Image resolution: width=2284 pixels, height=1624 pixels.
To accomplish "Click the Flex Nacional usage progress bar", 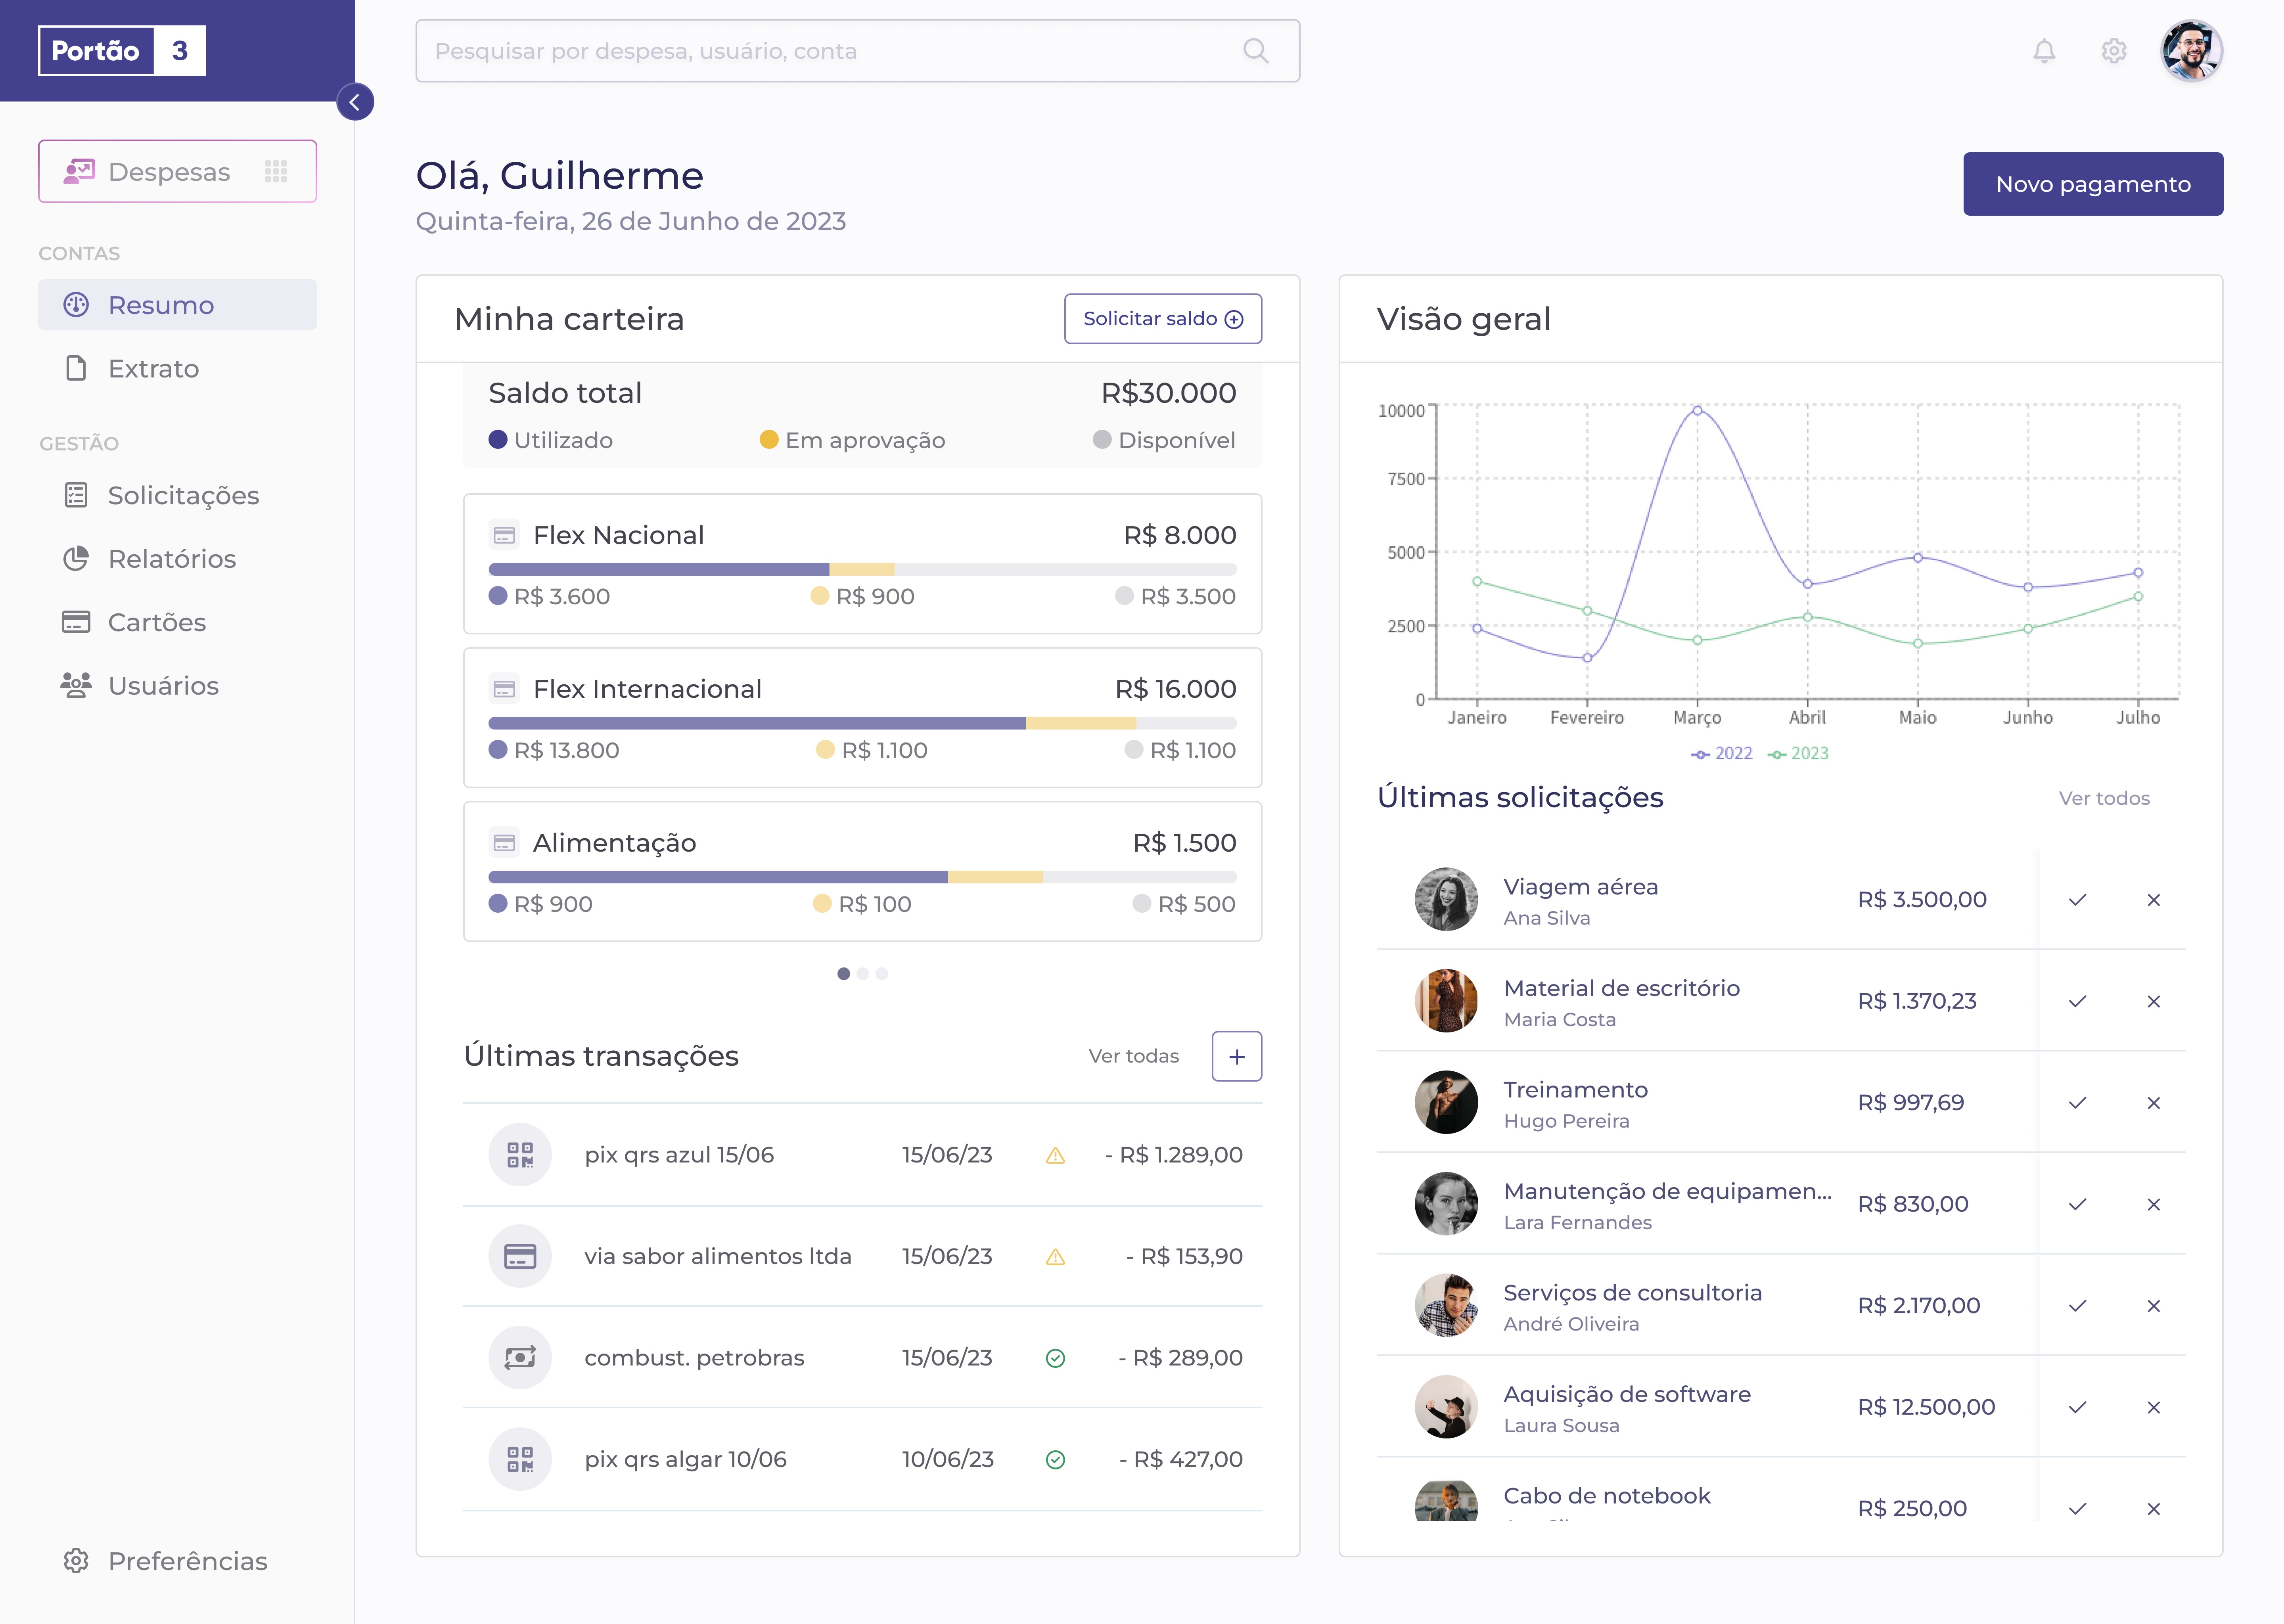I will 862,569.
